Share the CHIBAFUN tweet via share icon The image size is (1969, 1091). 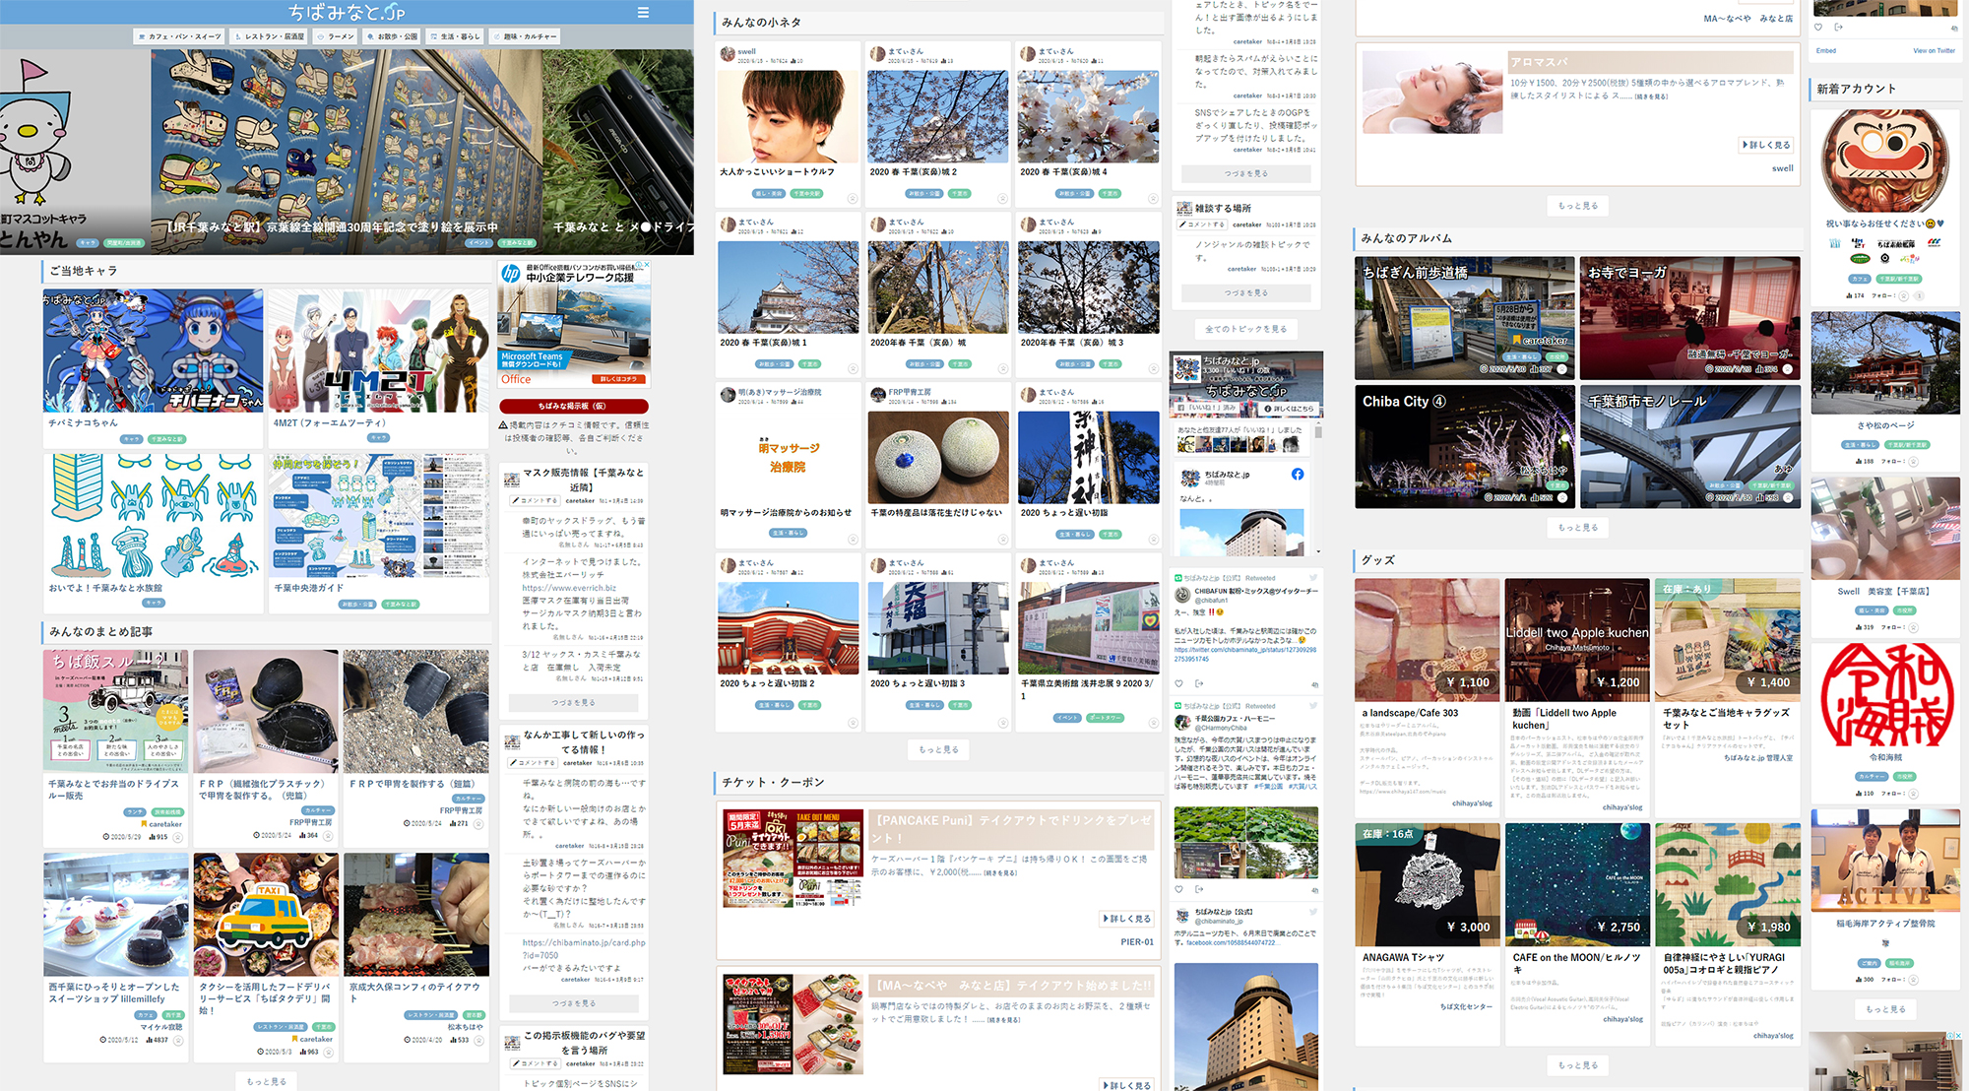coord(1198,683)
